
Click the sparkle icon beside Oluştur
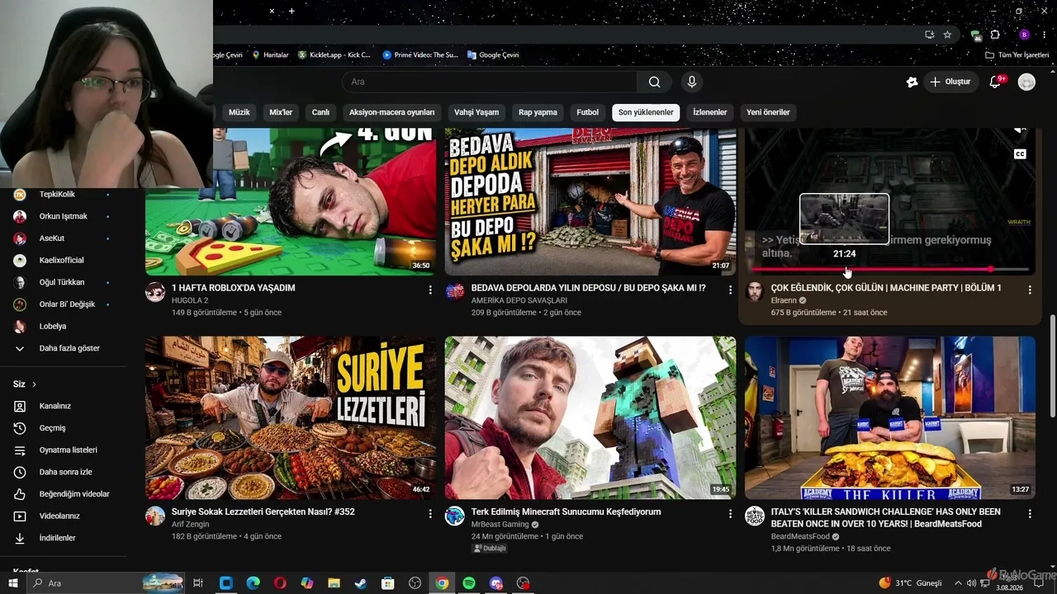(x=912, y=82)
